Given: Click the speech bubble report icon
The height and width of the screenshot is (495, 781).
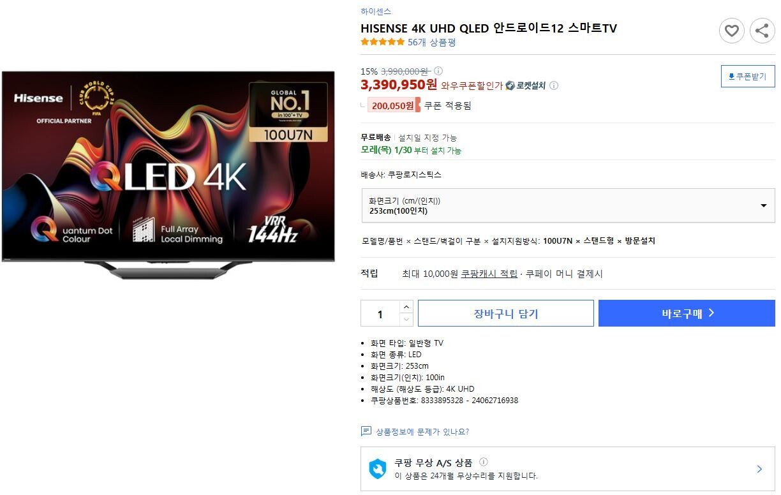Looking at the screenshot, I should pos(366,431).
